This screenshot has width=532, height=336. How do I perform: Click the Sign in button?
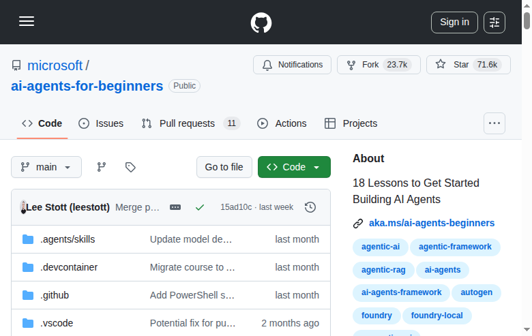click(454, 22)
